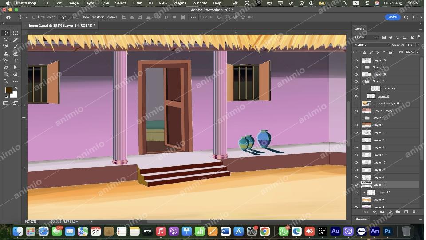This screenshot has width=426, height=240.
Task: Activate the Zoom tool in toolbar
Action: [x=6, y=81]
